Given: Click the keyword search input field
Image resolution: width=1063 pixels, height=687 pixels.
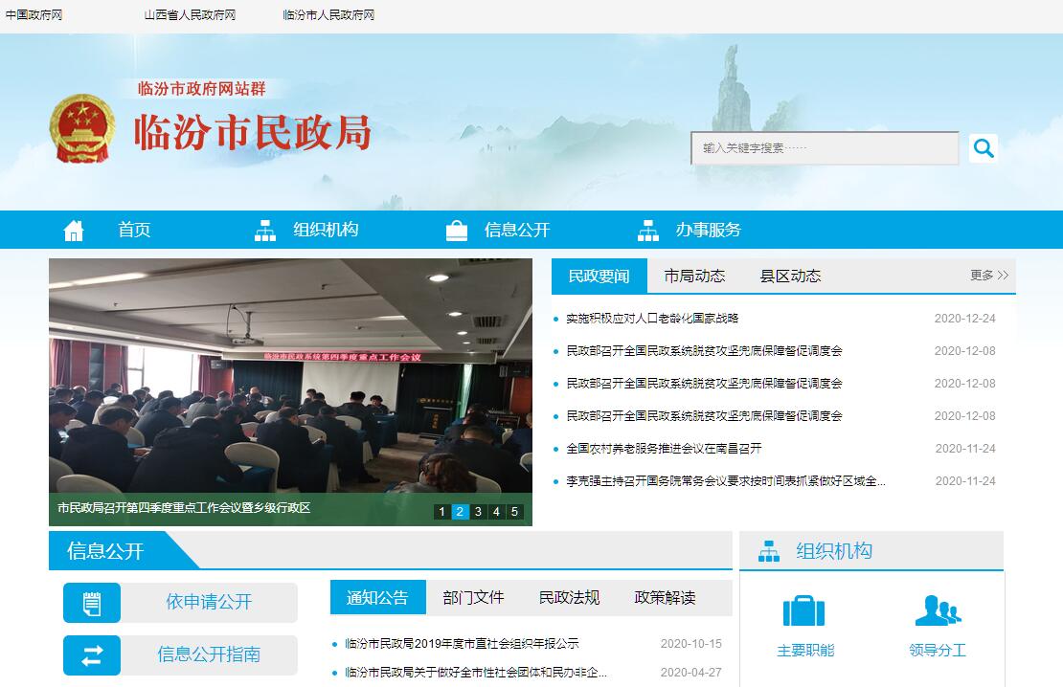Looking at the screenshot, I should [824, 148].
